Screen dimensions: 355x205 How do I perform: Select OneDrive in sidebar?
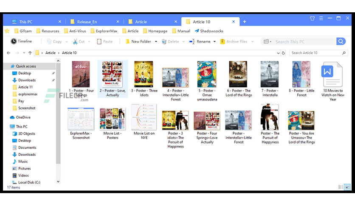click(x=23, y=117)
